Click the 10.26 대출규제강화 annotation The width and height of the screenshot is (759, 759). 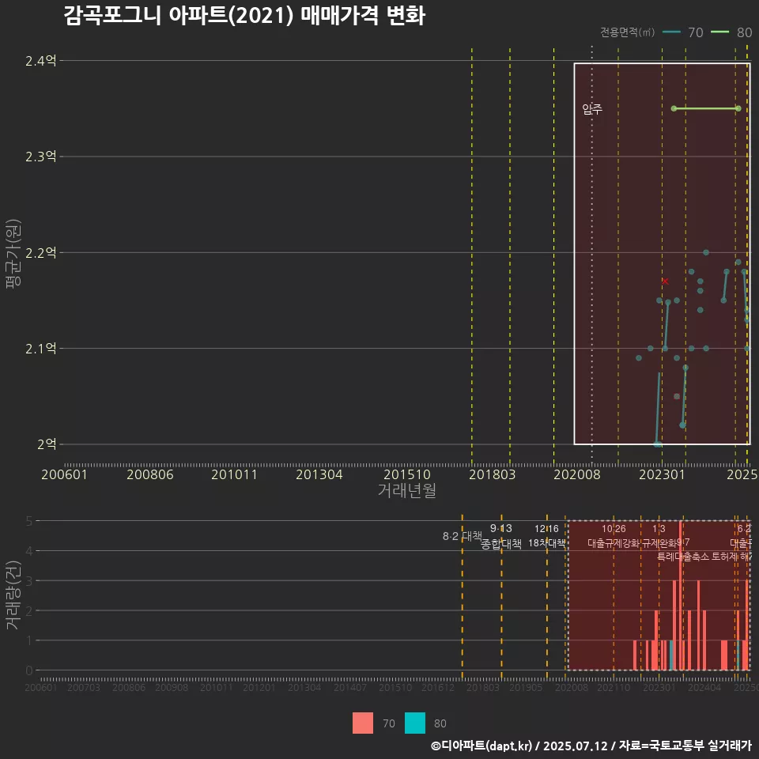click(x=614, y=536)
